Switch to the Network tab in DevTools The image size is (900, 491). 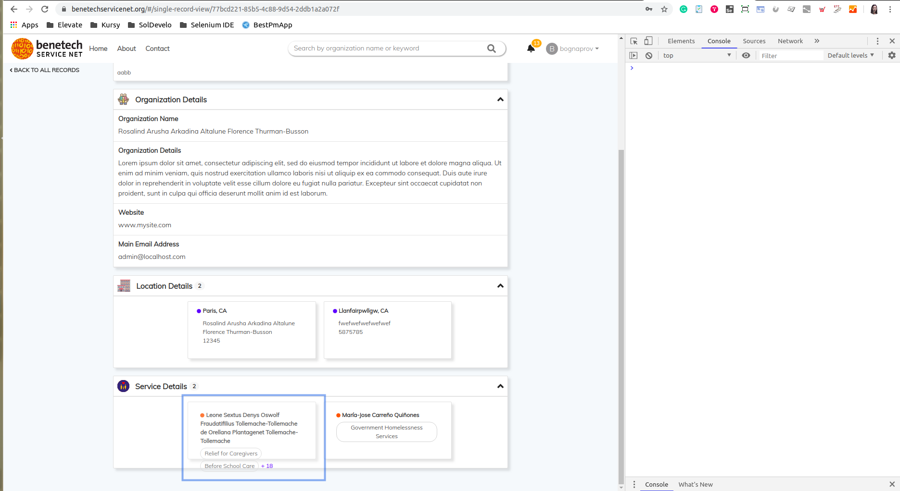point(790,41)
